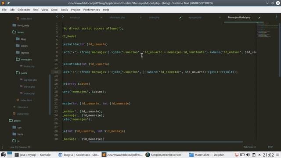Open the Edit menu

point(12,10)
